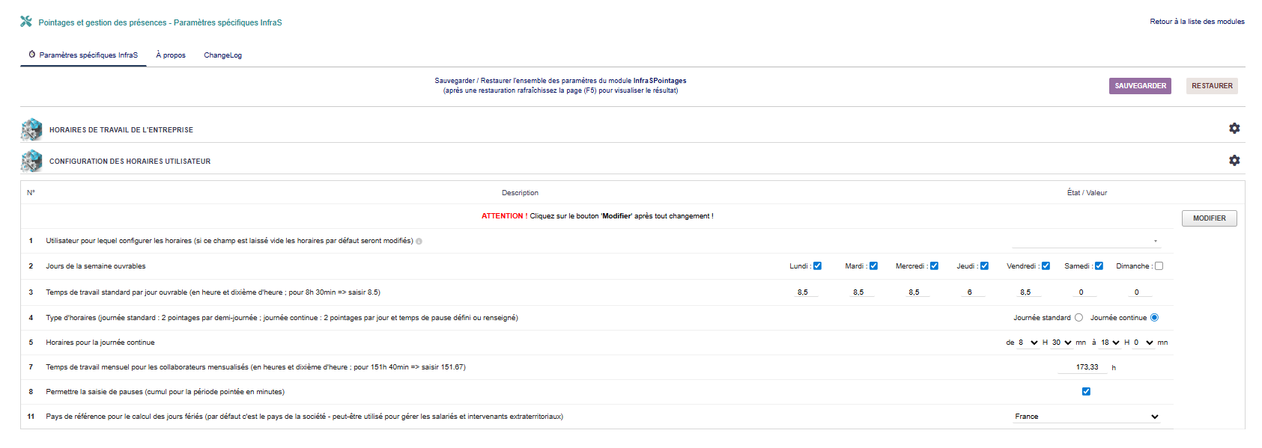Click the cube icon beside Horaires de travail

tap(31, 129)
